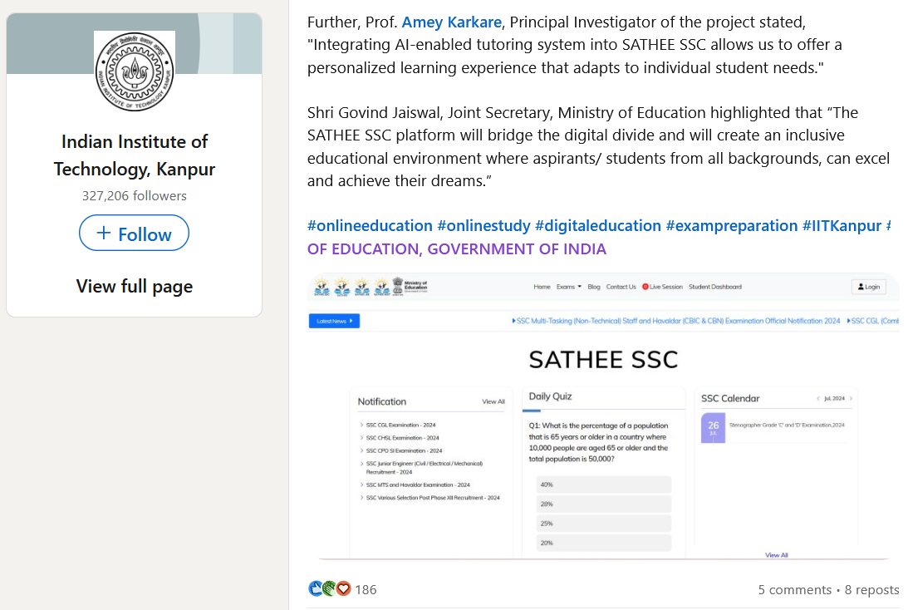The image size is (908, 610).
Task: Expand SSC MTS and Havaldar Examination item
Action: [x=417, y=485]
